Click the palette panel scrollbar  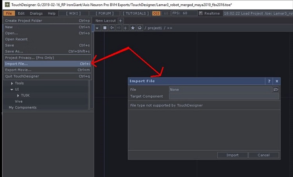coord(91,94)
